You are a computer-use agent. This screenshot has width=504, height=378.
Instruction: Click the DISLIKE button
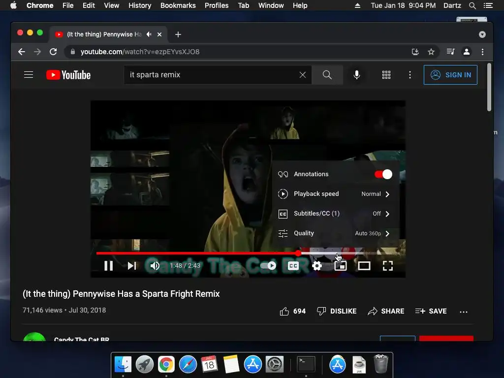point(337,311)
